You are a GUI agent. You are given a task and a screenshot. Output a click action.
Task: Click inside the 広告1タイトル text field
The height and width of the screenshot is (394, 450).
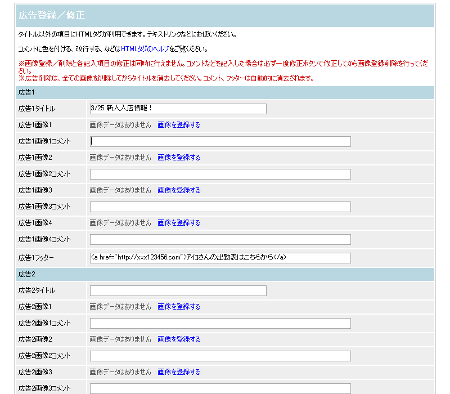point(177,109)
